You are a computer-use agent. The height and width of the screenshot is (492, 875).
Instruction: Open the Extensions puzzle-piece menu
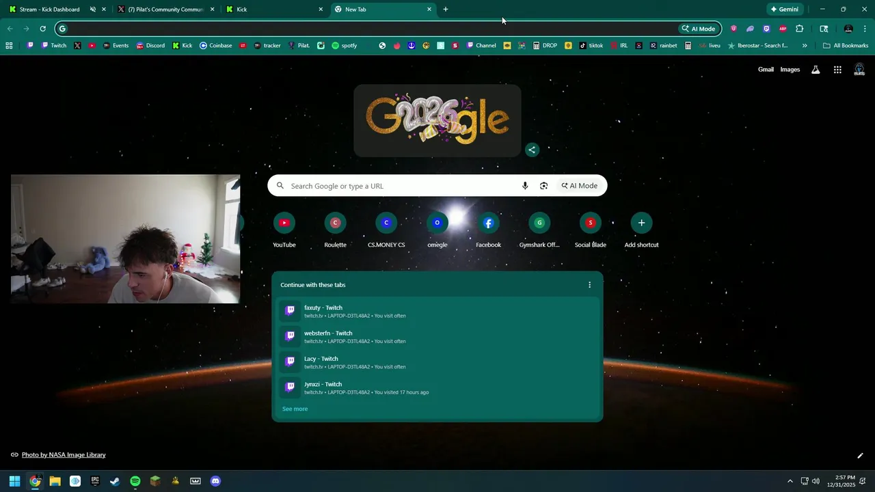(x=799, y=29)
